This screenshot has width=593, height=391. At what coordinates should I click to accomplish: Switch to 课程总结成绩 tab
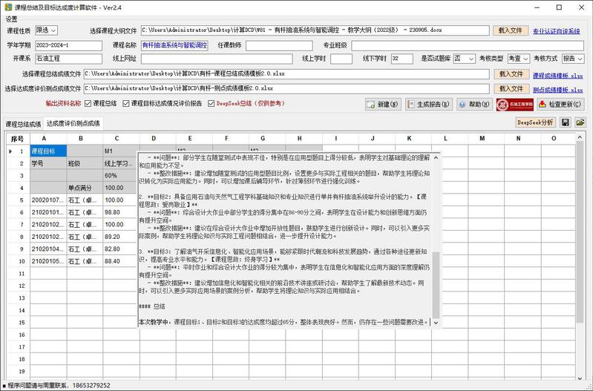click(x=22, y=124)
